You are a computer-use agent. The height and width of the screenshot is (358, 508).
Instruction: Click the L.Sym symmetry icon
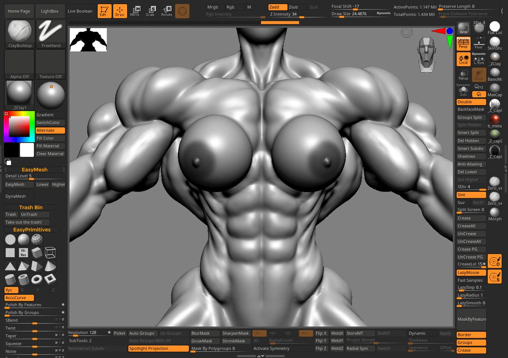coord(479,59)
